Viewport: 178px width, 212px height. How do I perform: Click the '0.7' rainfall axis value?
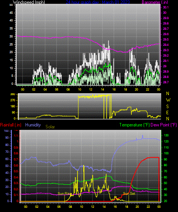click(16, 159)
